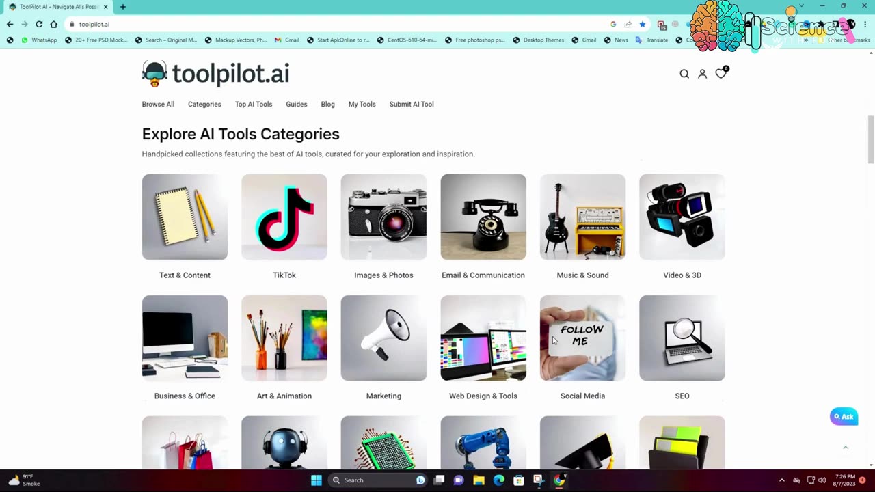
Task: Click the Web Design & Tools label
Action: (x=483, y=396)
